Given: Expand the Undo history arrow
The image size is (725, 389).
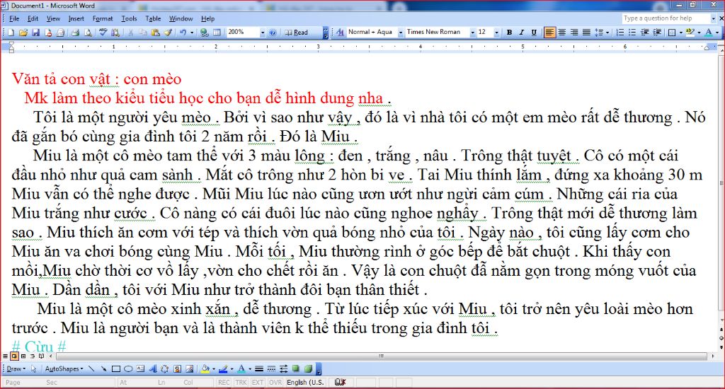Looking at the screenshot, I should point(191,33).
